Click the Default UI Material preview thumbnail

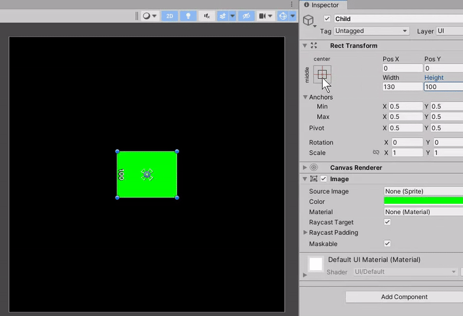pos(315,264)
